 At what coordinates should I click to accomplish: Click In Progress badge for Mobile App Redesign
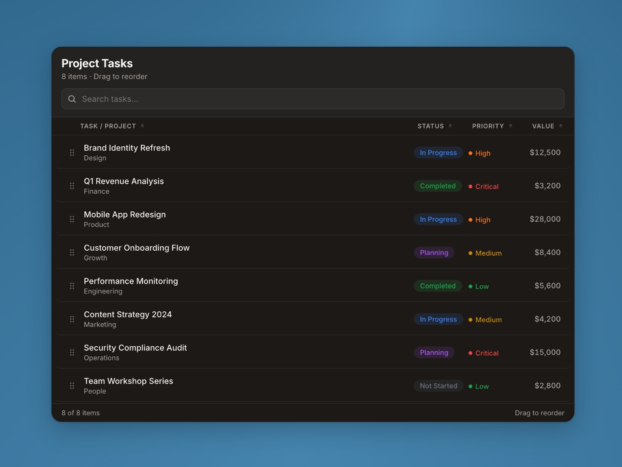click(x=438, y=219)
